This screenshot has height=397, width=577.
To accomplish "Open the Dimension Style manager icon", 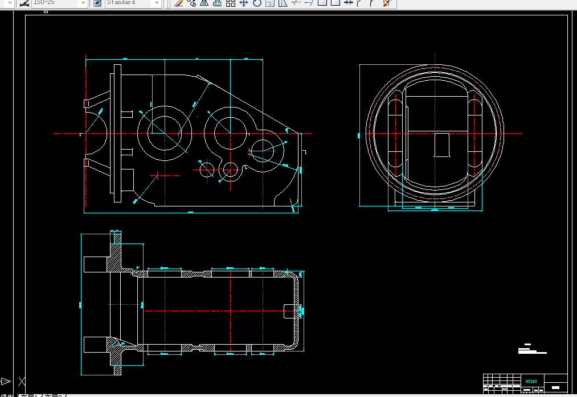I will pos(24,3).
